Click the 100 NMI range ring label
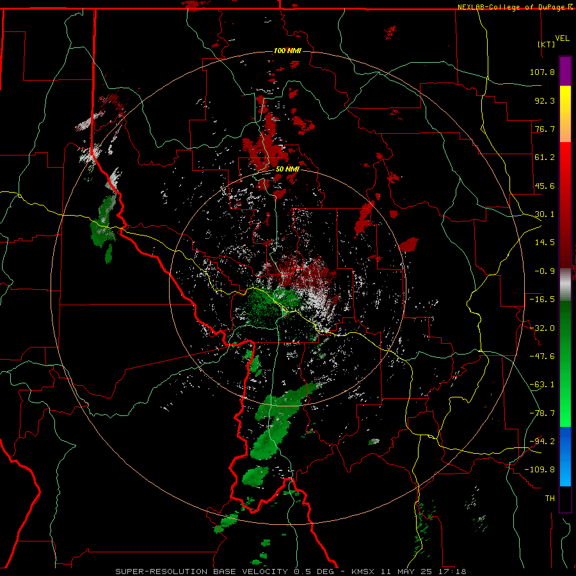 pos(287,51)
